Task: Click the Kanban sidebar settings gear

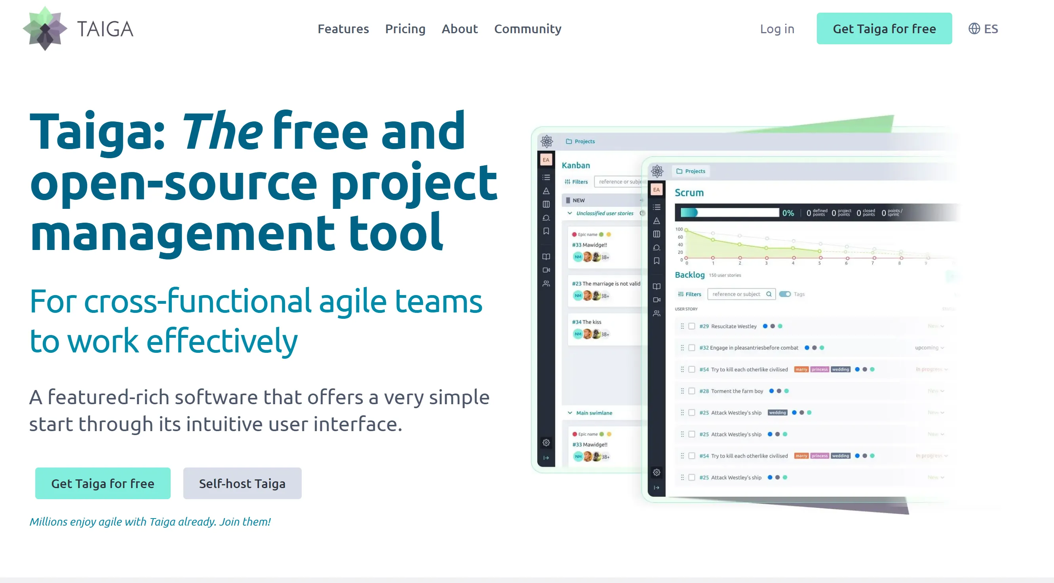Action: [546, 443]
